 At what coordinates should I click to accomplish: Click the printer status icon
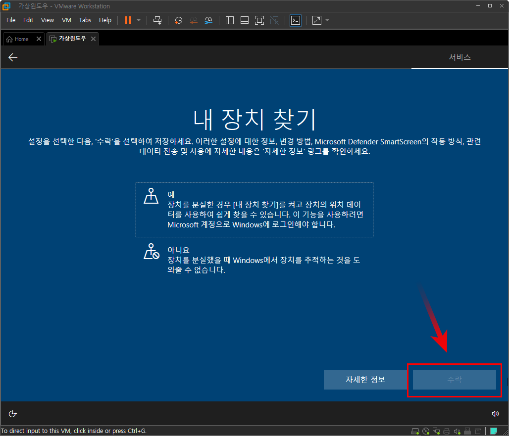point(447,431)
